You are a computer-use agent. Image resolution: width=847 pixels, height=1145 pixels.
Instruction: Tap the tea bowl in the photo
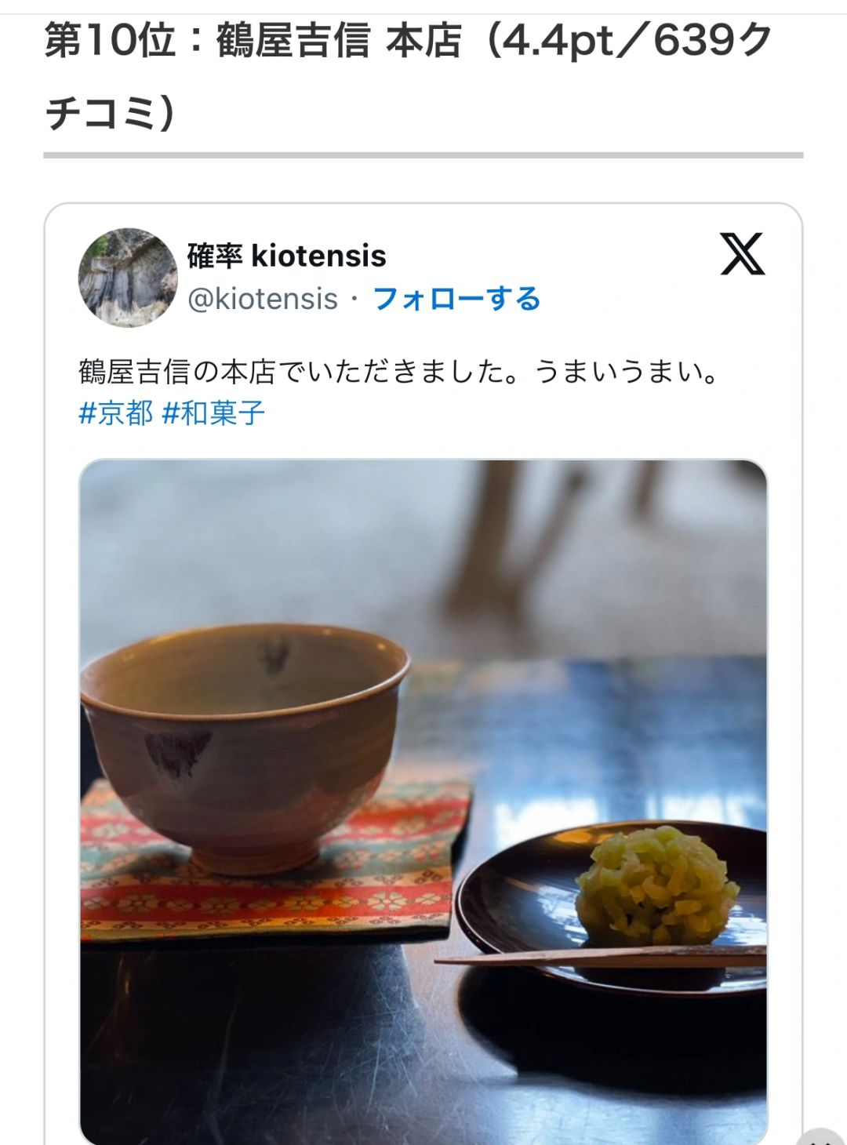(245, 745)
